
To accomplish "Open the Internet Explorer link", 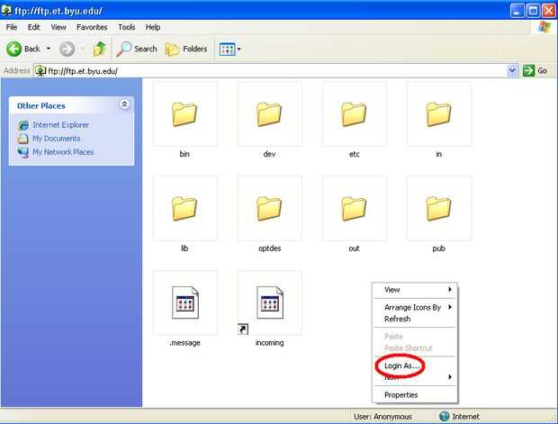I will coord(60,125).
